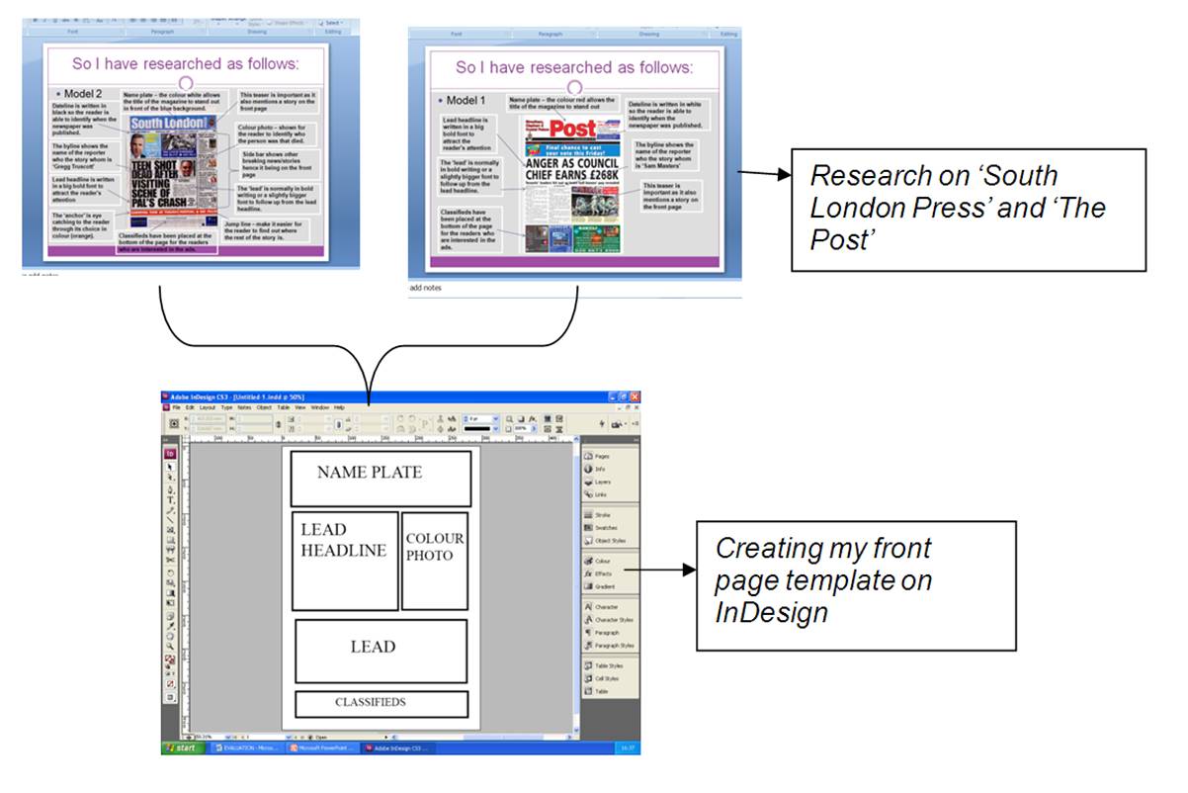This screenshot has width=1188, height=793.
Task: Select the Zoom tool in InDesign toolbox
Action: [x=170, y=646]
